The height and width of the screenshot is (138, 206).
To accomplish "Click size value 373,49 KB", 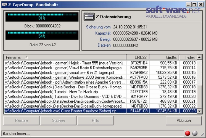I will click(168, 97).
